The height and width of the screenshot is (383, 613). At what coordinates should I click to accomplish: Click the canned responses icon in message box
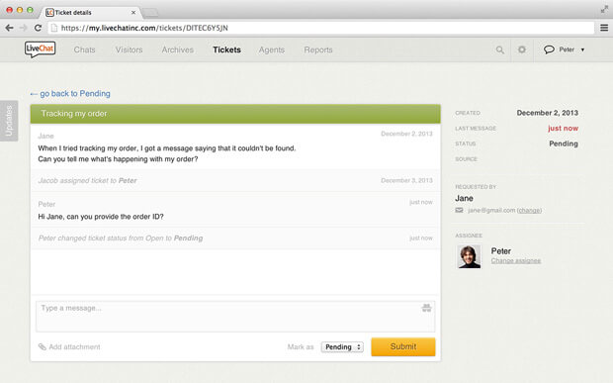click(x=426, y=308)
